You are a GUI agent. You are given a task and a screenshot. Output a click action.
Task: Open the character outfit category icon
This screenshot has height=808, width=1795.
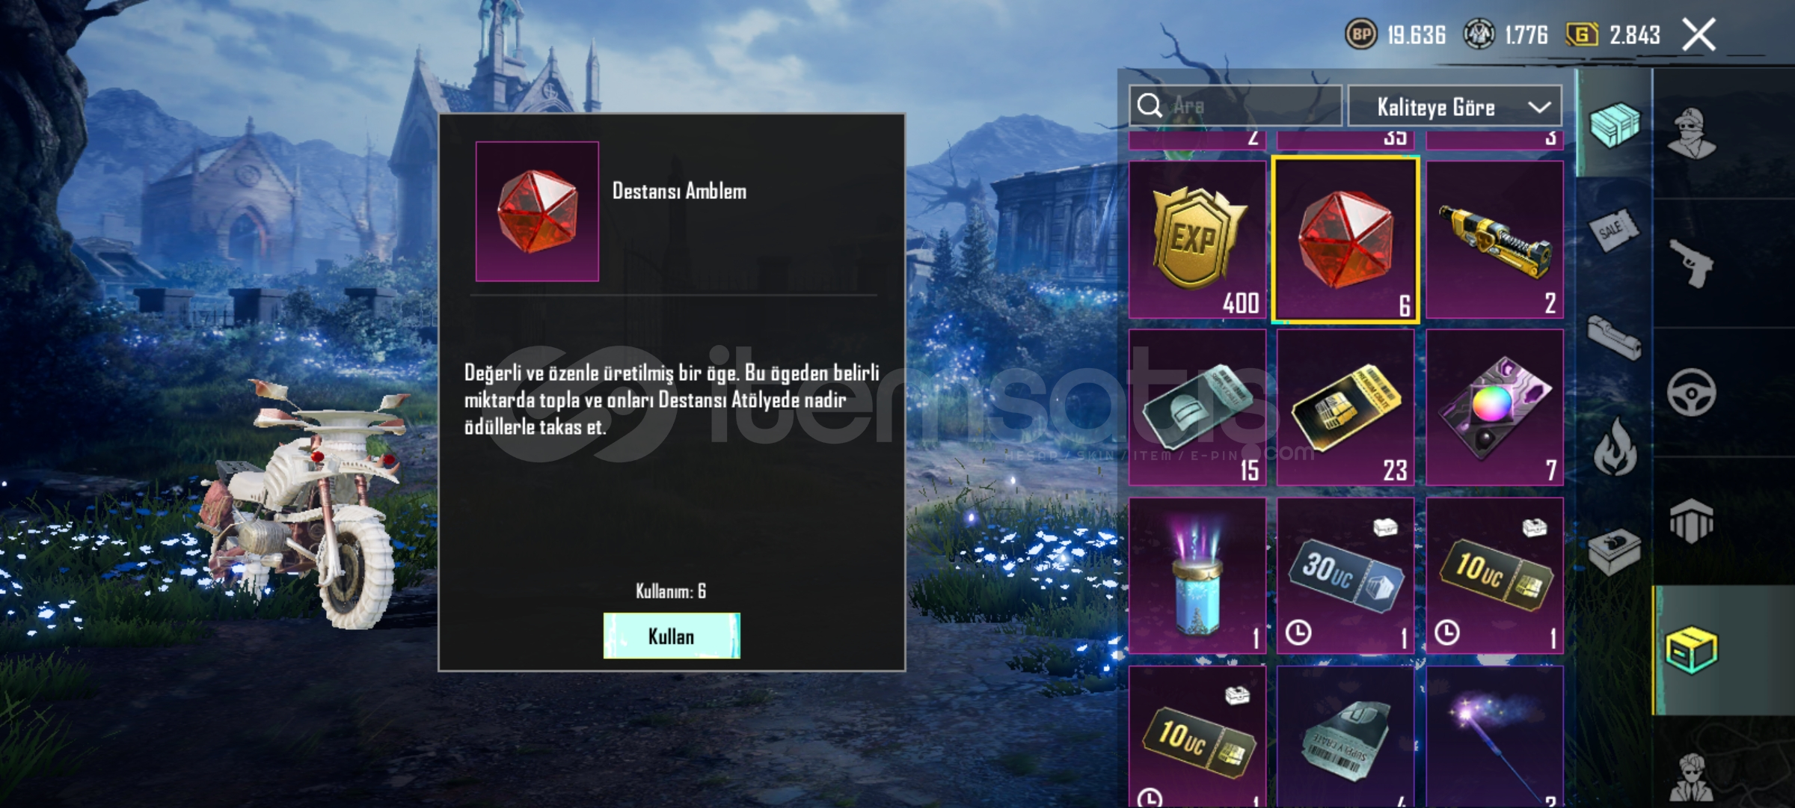pyautogui.click(x=1692, y=133)
